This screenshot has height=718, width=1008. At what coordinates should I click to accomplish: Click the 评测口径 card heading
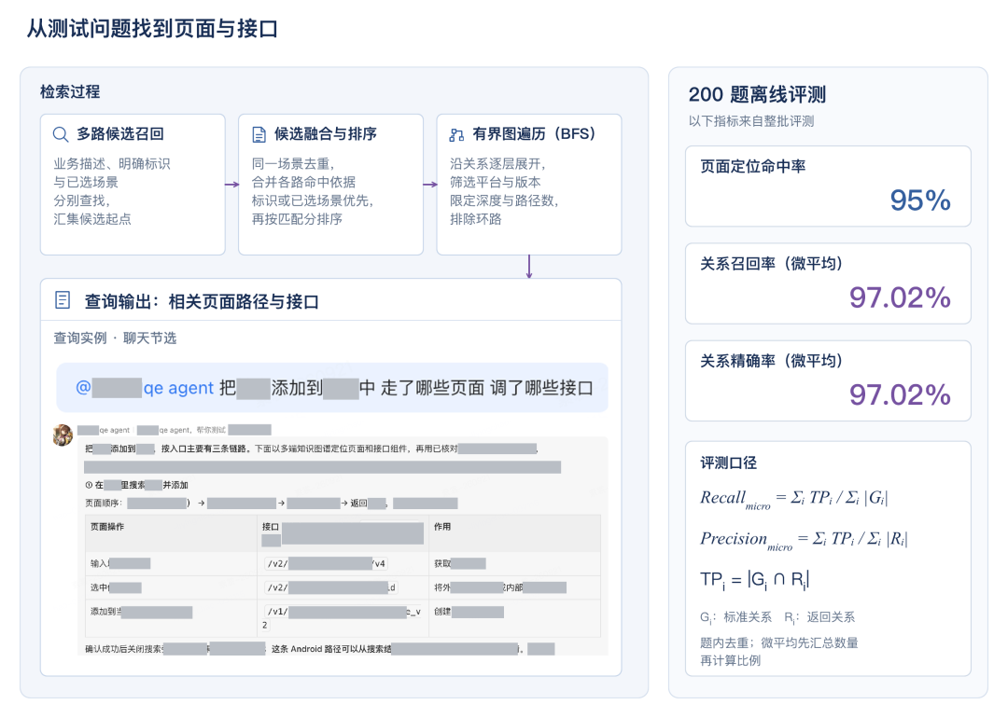coord(728,463)
